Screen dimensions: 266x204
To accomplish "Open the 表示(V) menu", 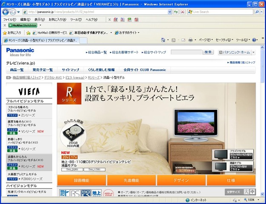I will (x=40, y=20).
